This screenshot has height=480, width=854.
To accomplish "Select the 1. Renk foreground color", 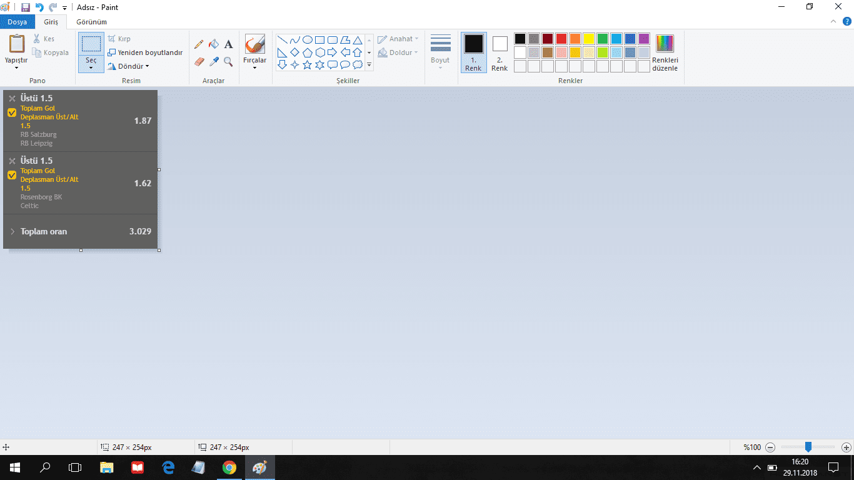I will [x=474, y=52].
